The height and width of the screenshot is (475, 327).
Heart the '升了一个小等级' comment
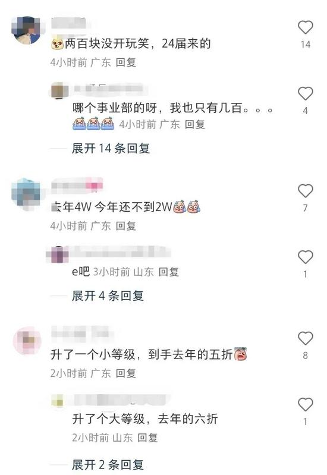click(305, 338)
